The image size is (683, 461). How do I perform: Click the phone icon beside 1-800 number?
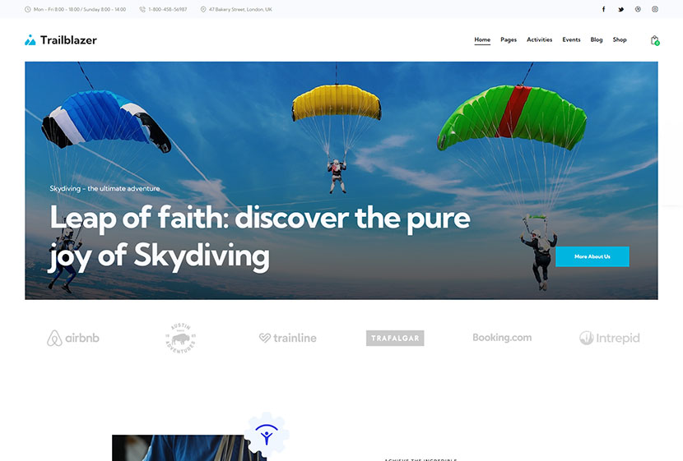click(x=142, y=9)
